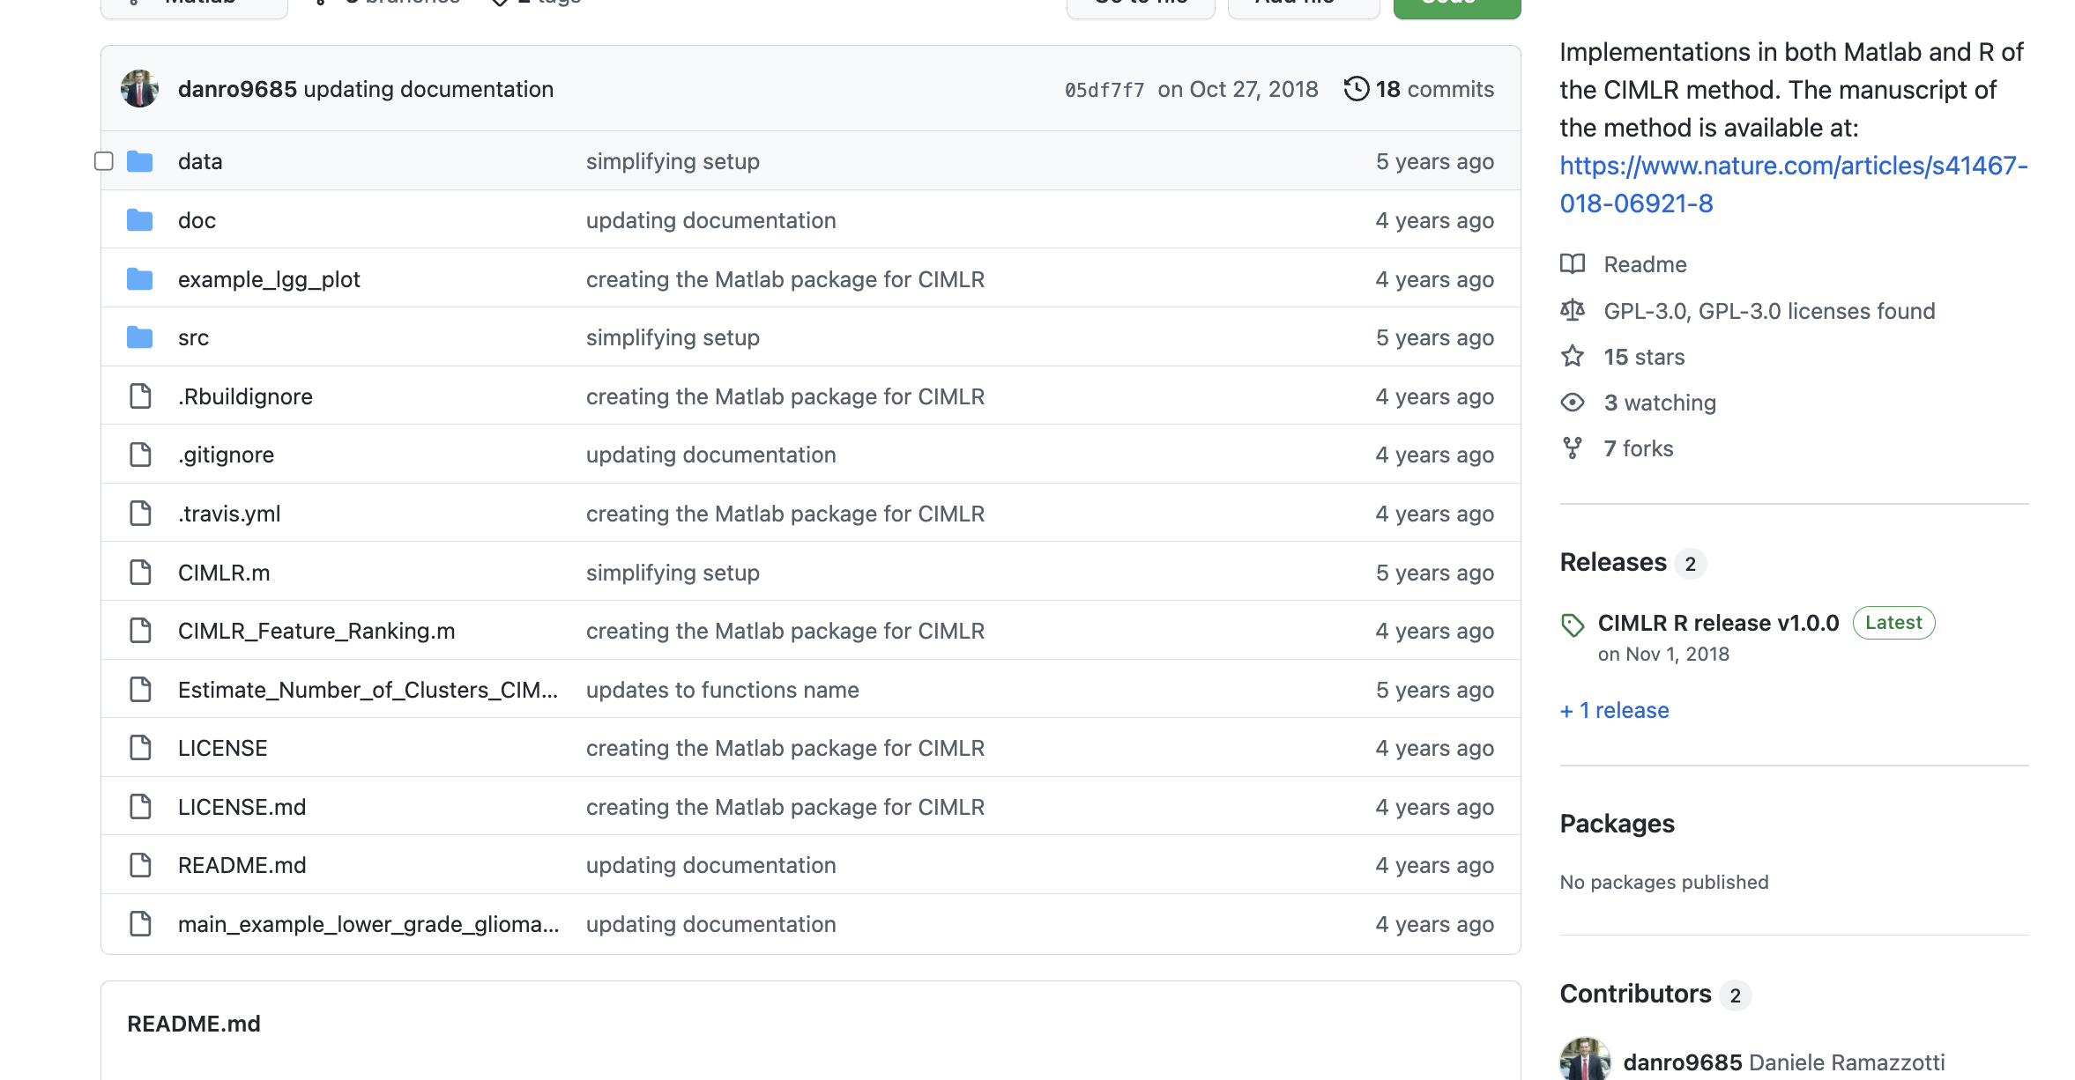Click the release tag icon
This screenshot has height=1080, width=2075.
pyautogui.click(x=1573, y=625)
